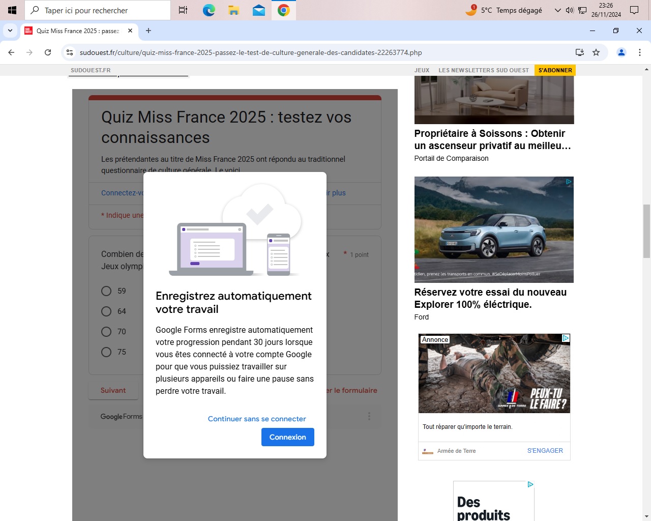Click the volume icon in system tray
The height and width of the screenshot is (521, 651).
(570, 10)
